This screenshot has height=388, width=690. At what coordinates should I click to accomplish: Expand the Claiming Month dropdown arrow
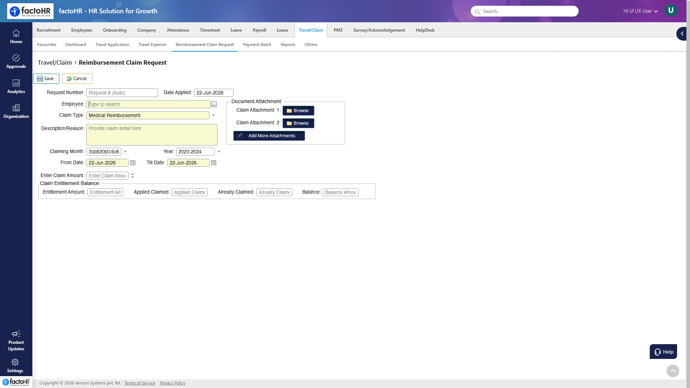click(x=125, y=152)
